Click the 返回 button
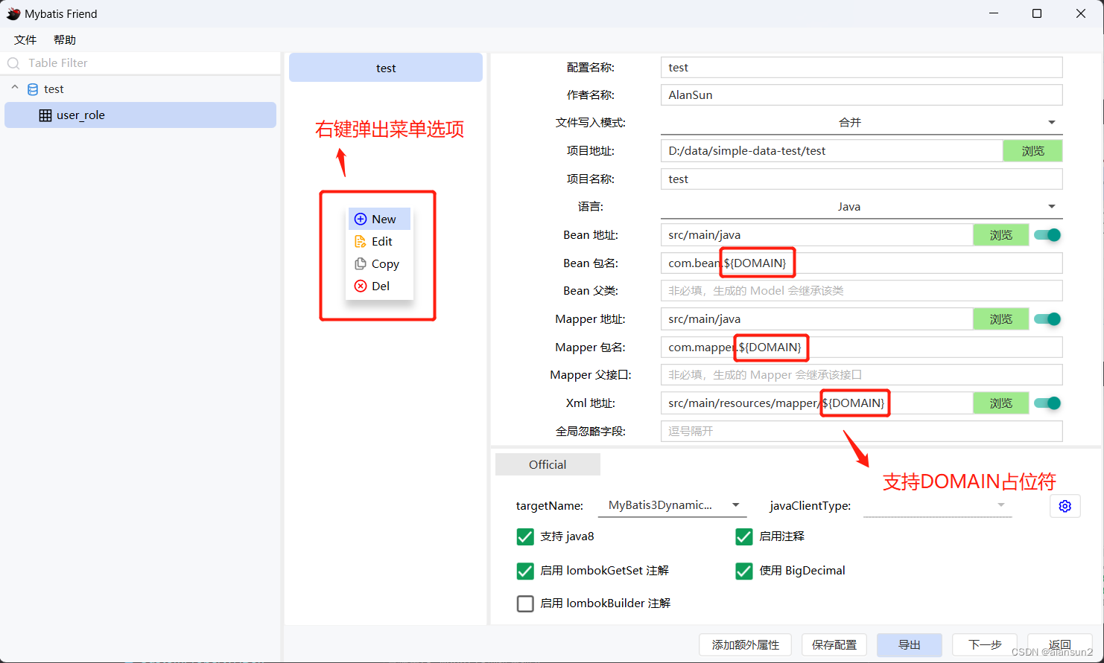Screen dimensions: 1104x663 [1060, 645]
